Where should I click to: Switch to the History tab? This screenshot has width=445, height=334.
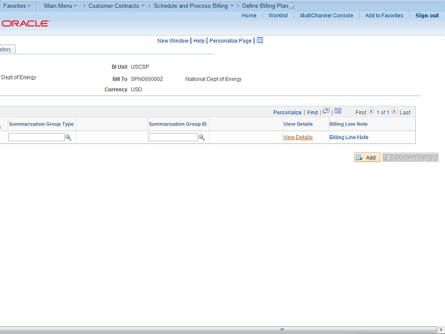(8, 49)
